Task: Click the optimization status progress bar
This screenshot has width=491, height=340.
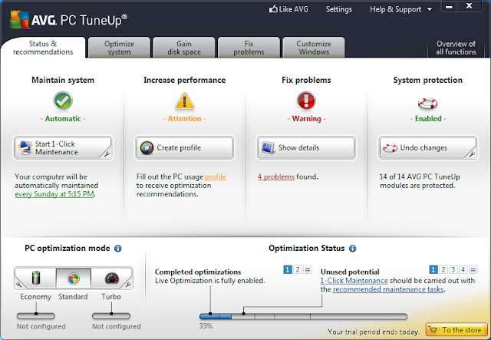Action: click(x=304, y=316)
